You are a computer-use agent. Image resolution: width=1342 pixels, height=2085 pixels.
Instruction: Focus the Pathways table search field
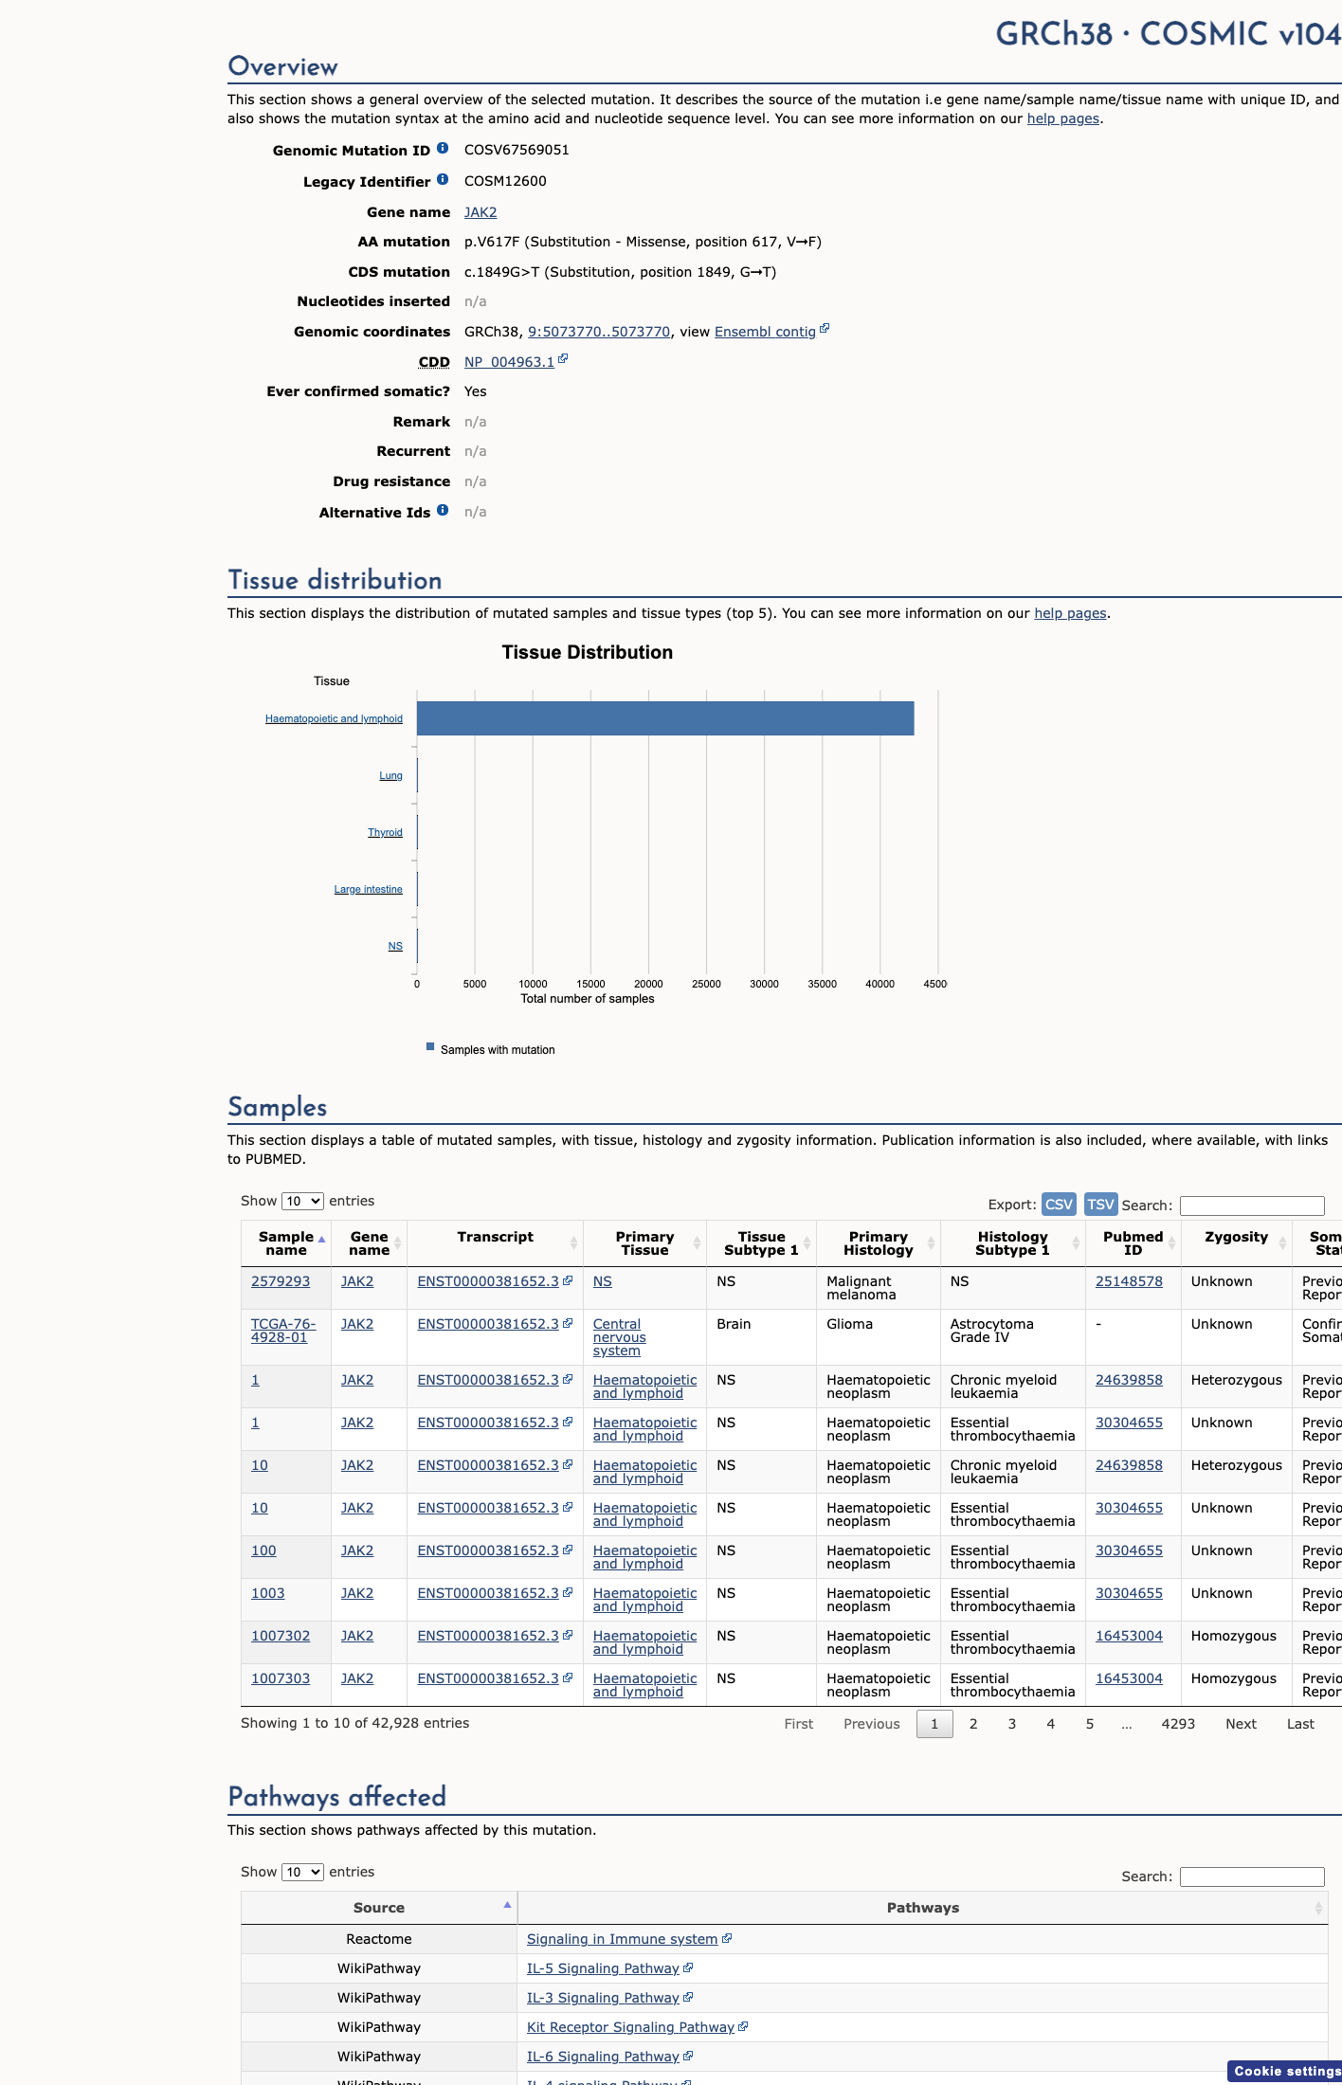pos(1252,1876)
